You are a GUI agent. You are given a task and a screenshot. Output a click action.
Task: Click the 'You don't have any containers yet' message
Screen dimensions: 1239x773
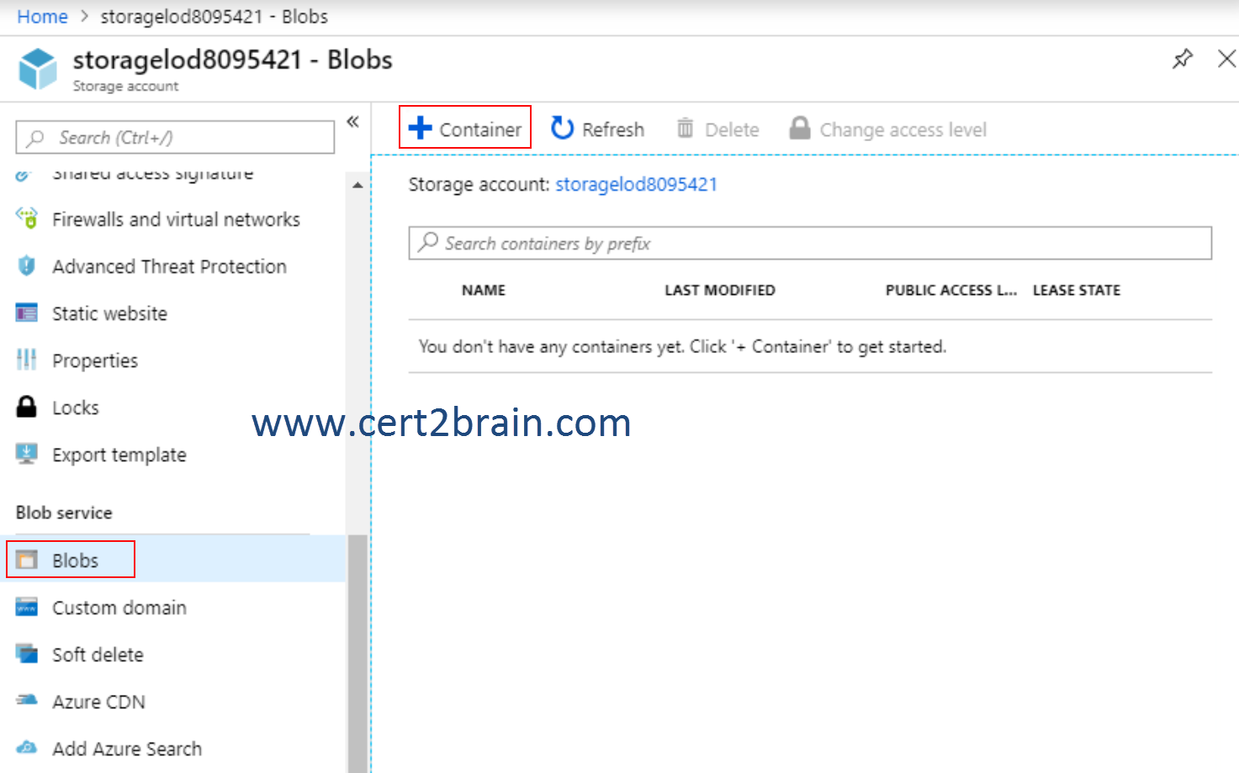click(x=682, y=346)
